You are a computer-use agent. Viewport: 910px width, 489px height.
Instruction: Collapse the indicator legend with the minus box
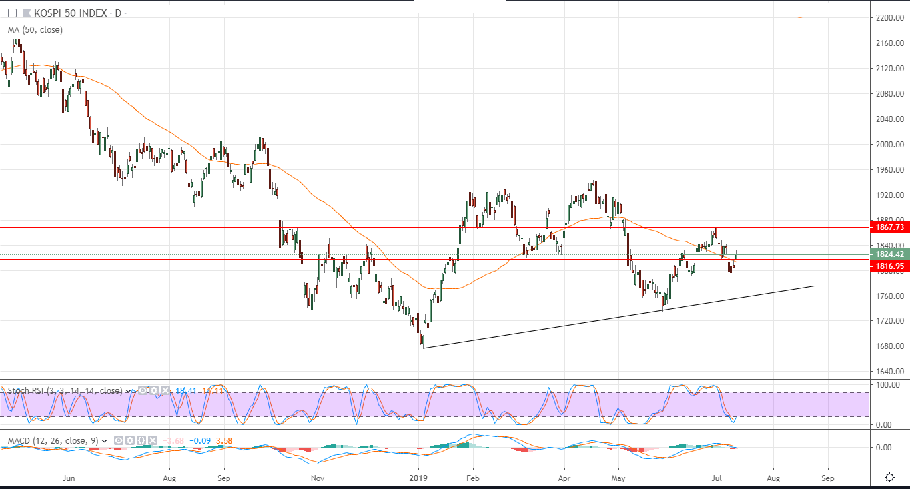12,13
